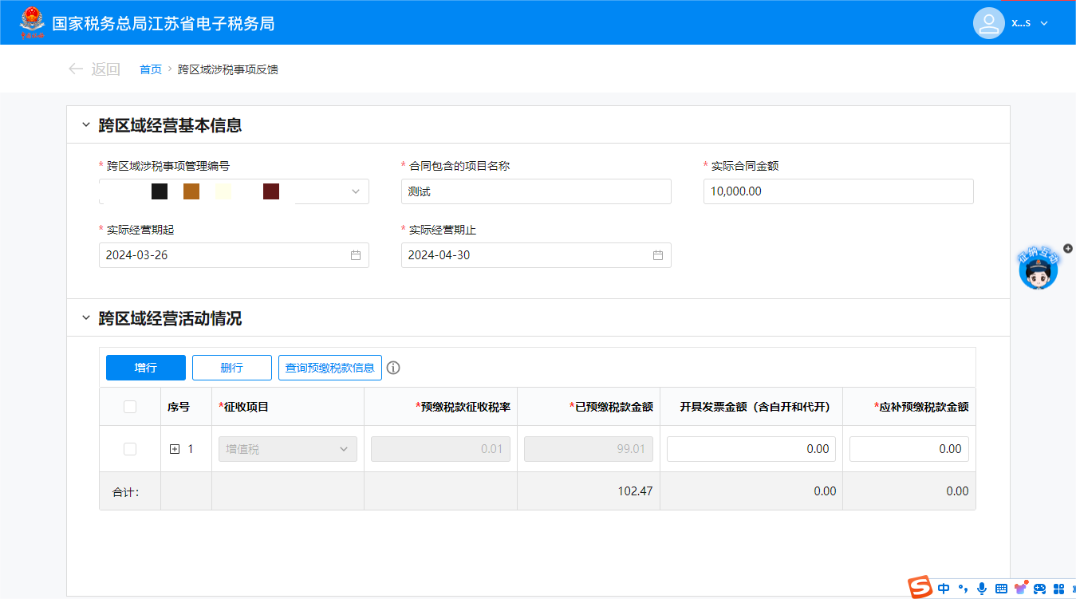
Task: Click the Sogou microphone voice input icon
Action: click(x=981, y=589)
